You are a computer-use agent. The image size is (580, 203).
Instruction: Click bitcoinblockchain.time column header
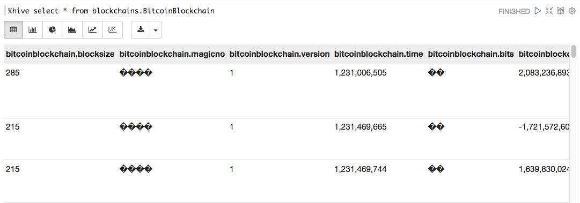(x=378, y=54)
